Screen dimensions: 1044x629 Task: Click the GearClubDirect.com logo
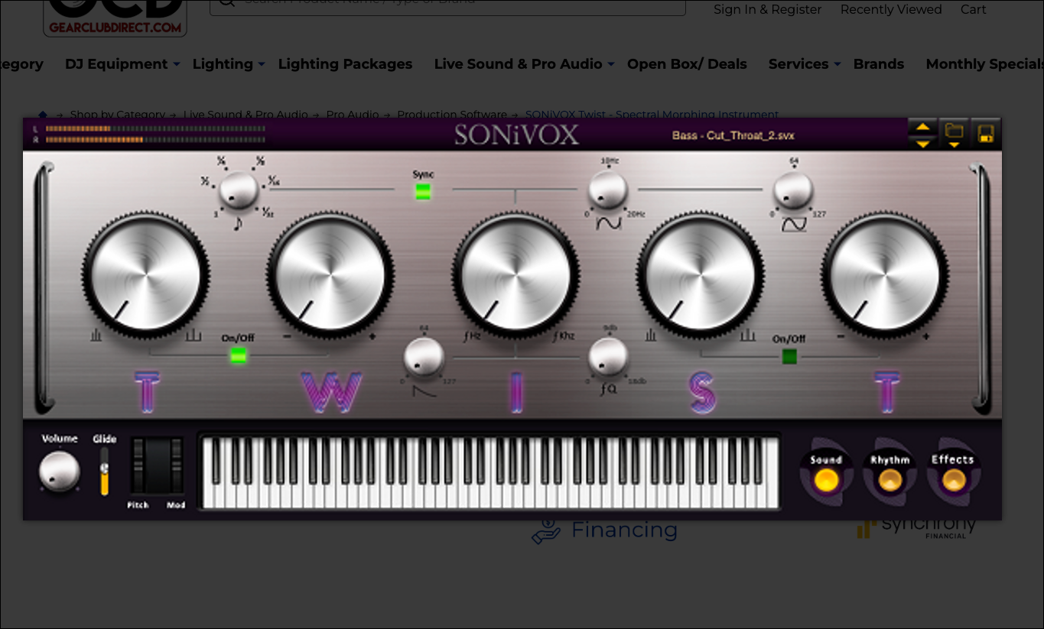tap(115, 18)
